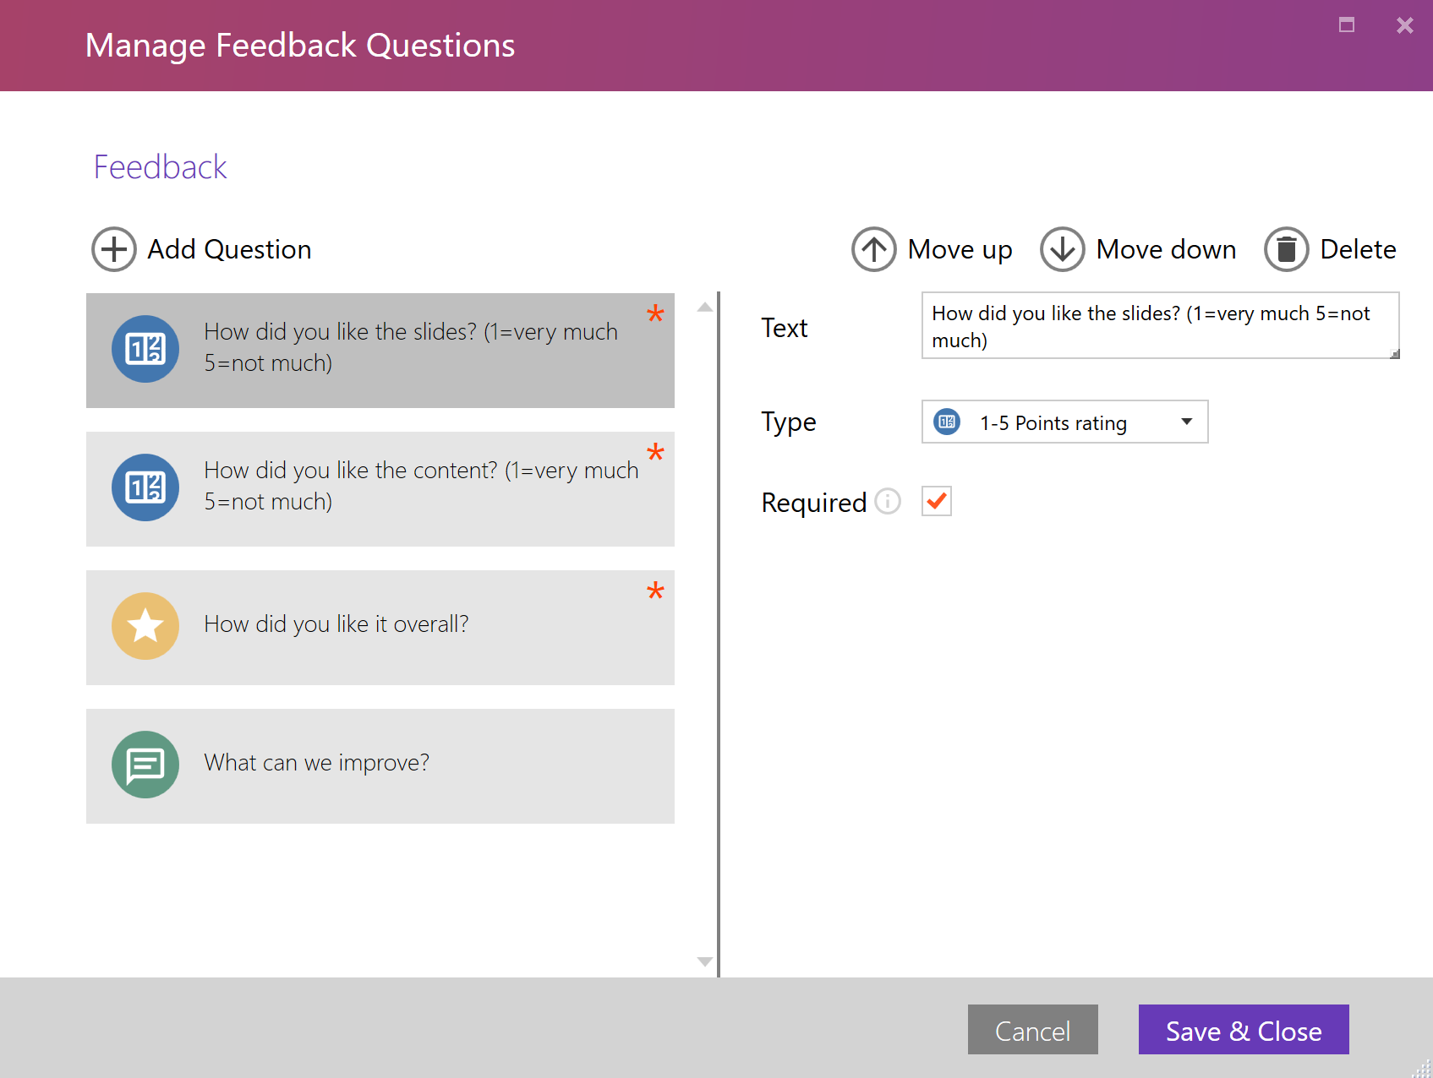Open the 1-5 Points rating Type dropdown
Viewport: 1433px width, 1078px height.
tap(1187, 422)
